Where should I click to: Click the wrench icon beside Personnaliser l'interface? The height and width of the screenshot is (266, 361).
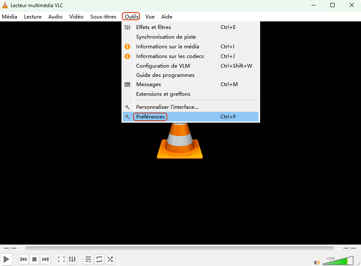tap(127, 107)
